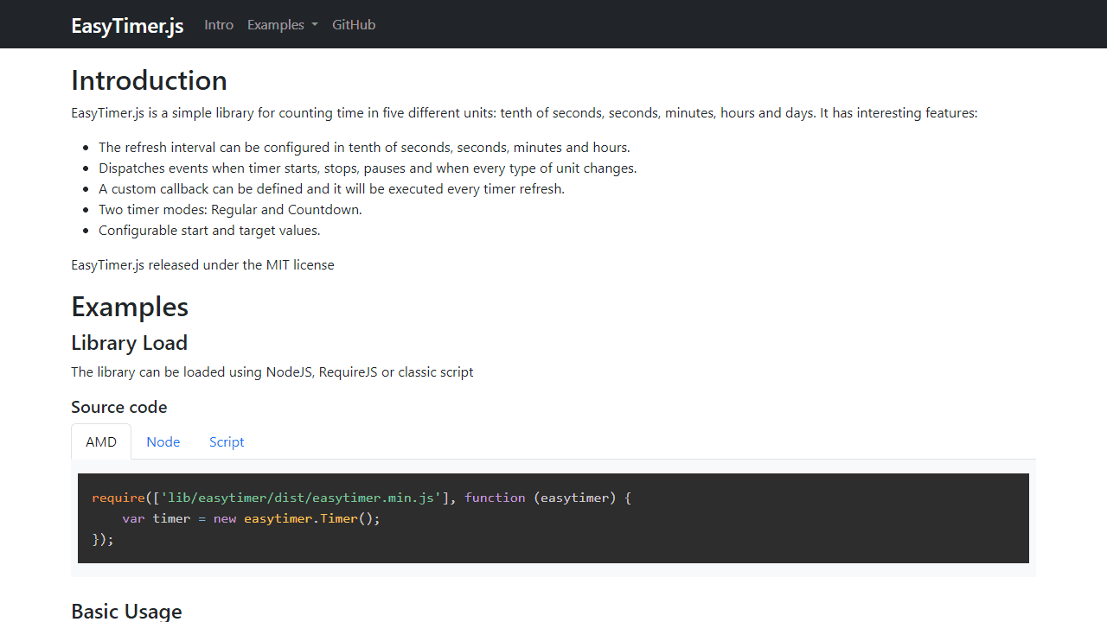Switch to the Script tab
This screenshot has width=1107, height=622.
pyautogui.click(x=227, y=441)
